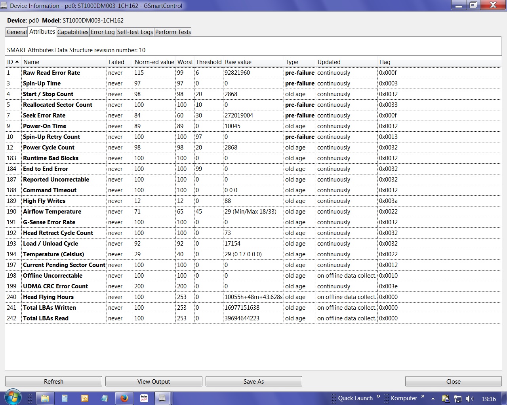Click raw value 92821960
The height and width of the screenshot is (405, 507).
[237, 73]
